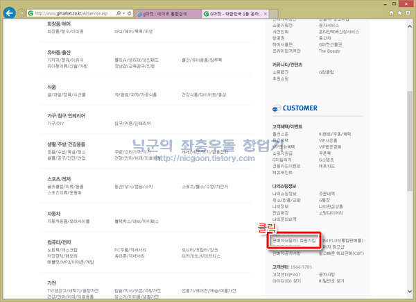Image resolution: width=416 pixels, height=302 pixels.
Task: Open favorites with the star icon
Action: point(399,13)
